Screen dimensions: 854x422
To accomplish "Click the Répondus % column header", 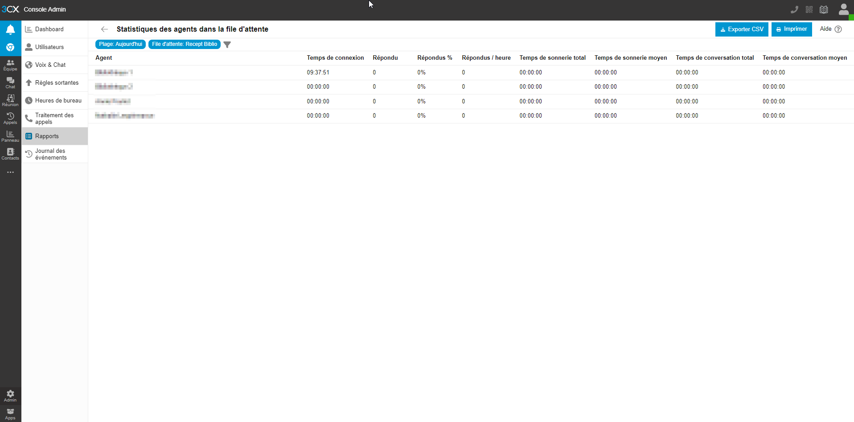I will [435, 58].
